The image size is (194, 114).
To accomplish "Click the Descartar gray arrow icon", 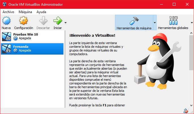I will [43, 21].
